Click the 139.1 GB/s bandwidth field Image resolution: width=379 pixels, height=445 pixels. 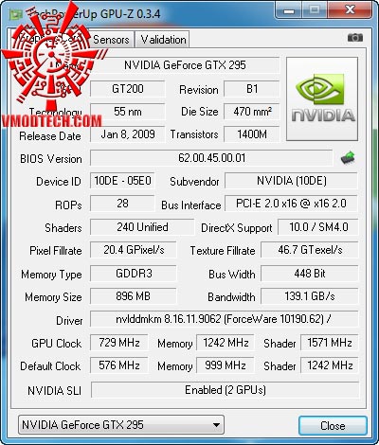point(310,296)
